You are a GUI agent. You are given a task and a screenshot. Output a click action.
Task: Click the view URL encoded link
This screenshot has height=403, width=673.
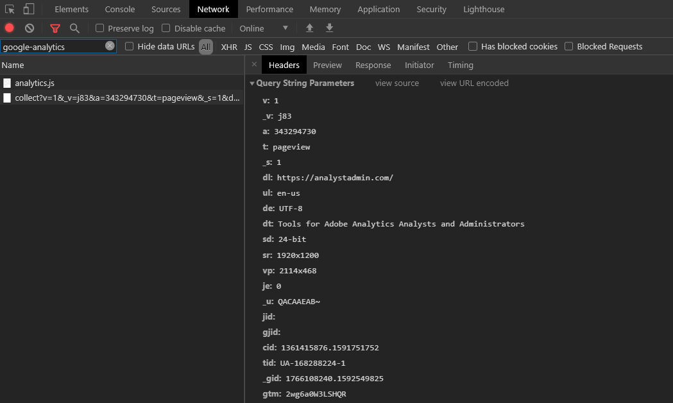click(474, 83)
